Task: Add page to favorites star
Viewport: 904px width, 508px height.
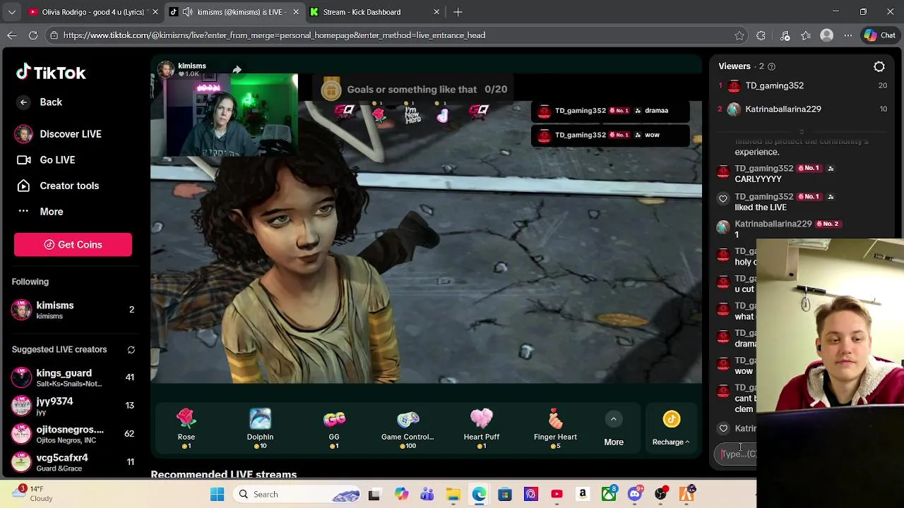Action: click(x=739, y=35)
